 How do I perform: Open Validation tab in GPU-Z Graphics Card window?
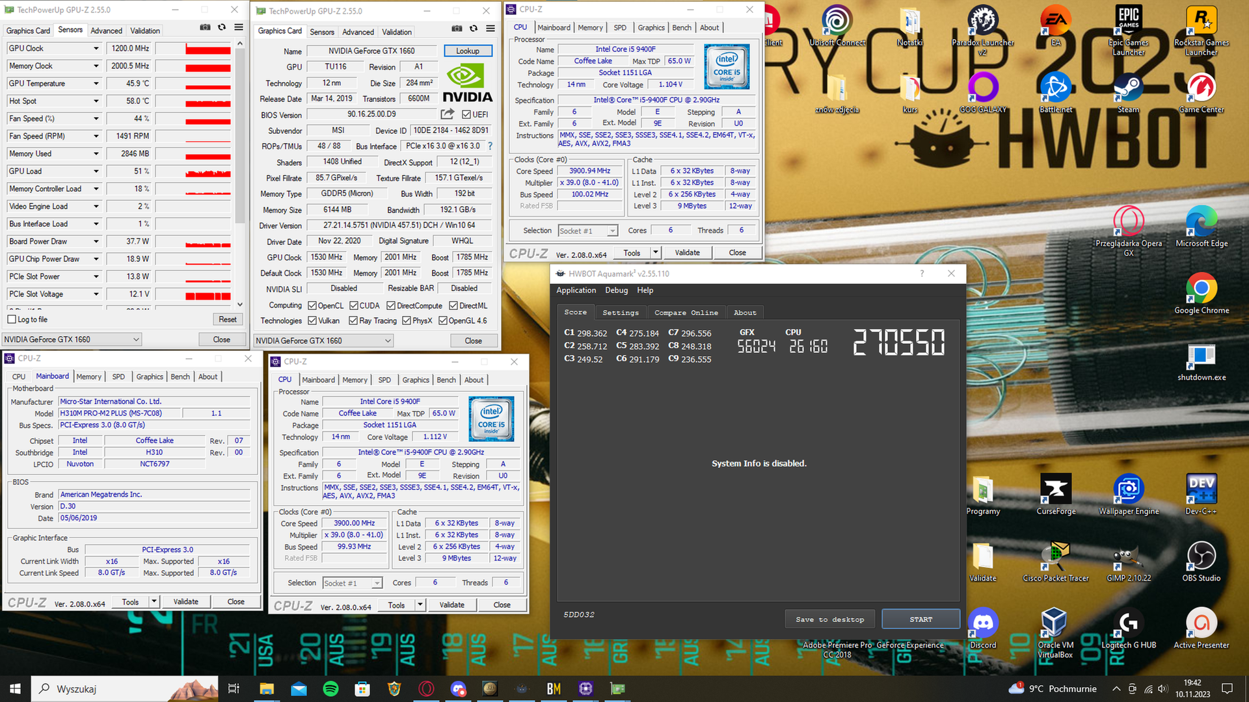click(397, 32)
